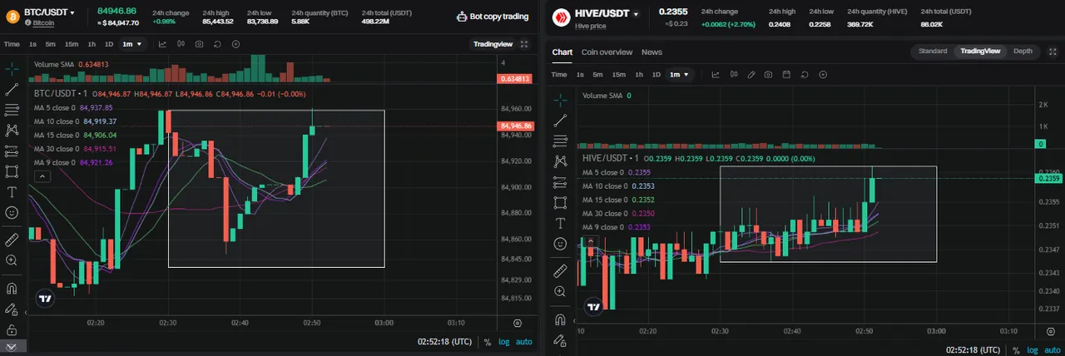Open BTC chart settings circle icon
Image resolution: width=1065 pixels, height=356 pixels.
[x=235, y=44]
